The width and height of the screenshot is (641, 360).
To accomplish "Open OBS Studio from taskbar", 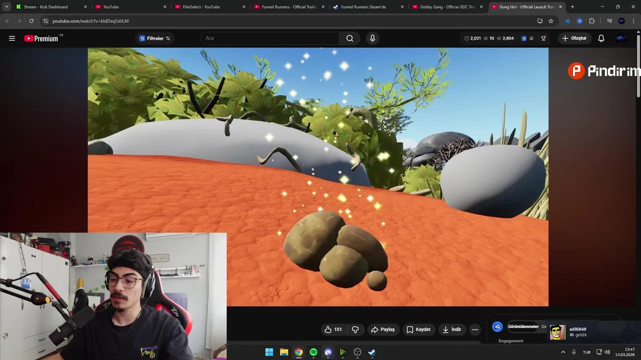I will point(358,352).
